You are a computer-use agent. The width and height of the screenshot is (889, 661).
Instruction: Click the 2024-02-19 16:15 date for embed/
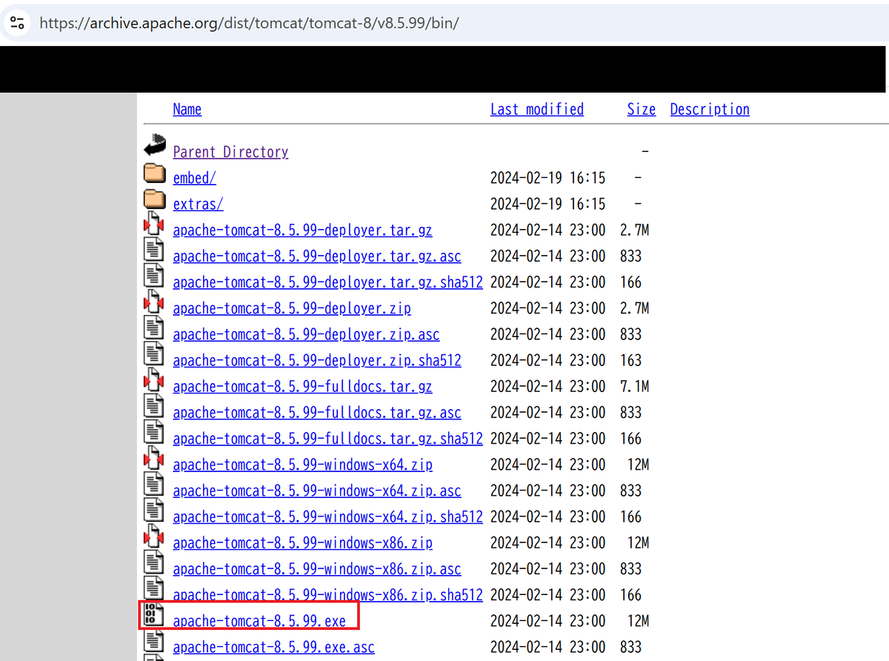click(548, 178)
